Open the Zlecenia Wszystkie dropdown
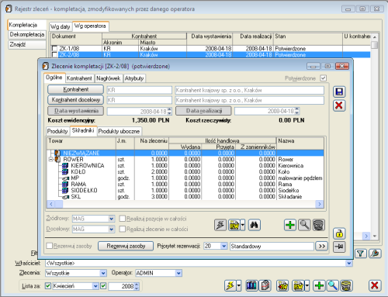 pos(103,273)
